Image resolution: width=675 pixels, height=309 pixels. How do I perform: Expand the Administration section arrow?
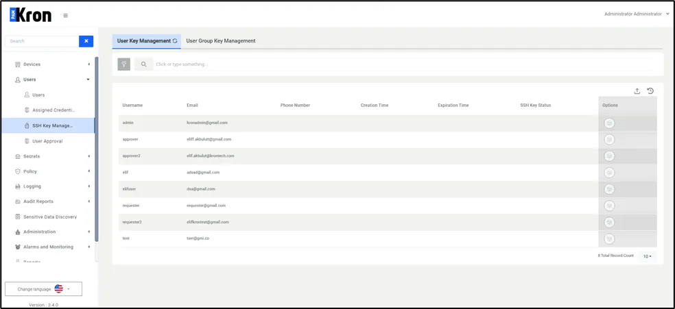pos(88,232)
